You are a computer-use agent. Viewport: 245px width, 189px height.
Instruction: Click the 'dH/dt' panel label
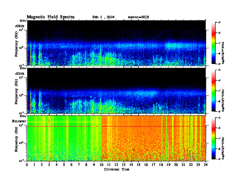point(20,26)
